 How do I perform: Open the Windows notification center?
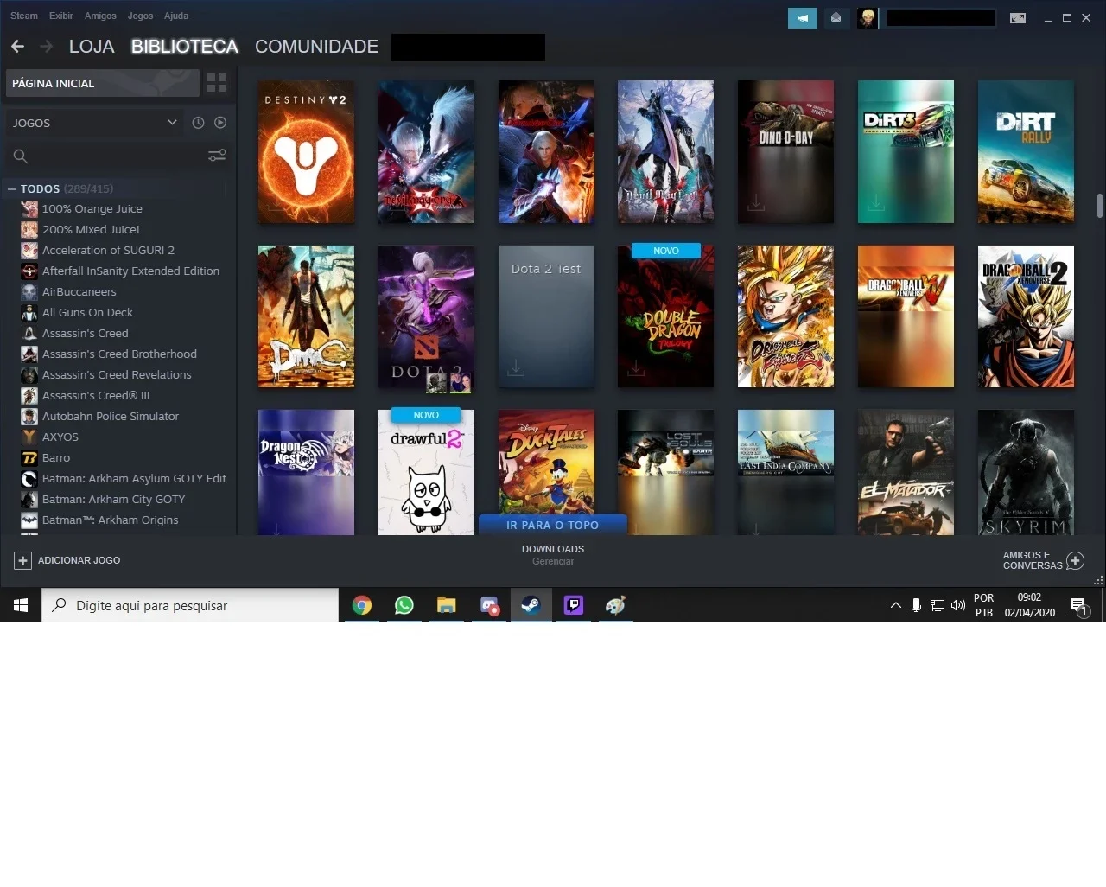tap(1079, 607)
